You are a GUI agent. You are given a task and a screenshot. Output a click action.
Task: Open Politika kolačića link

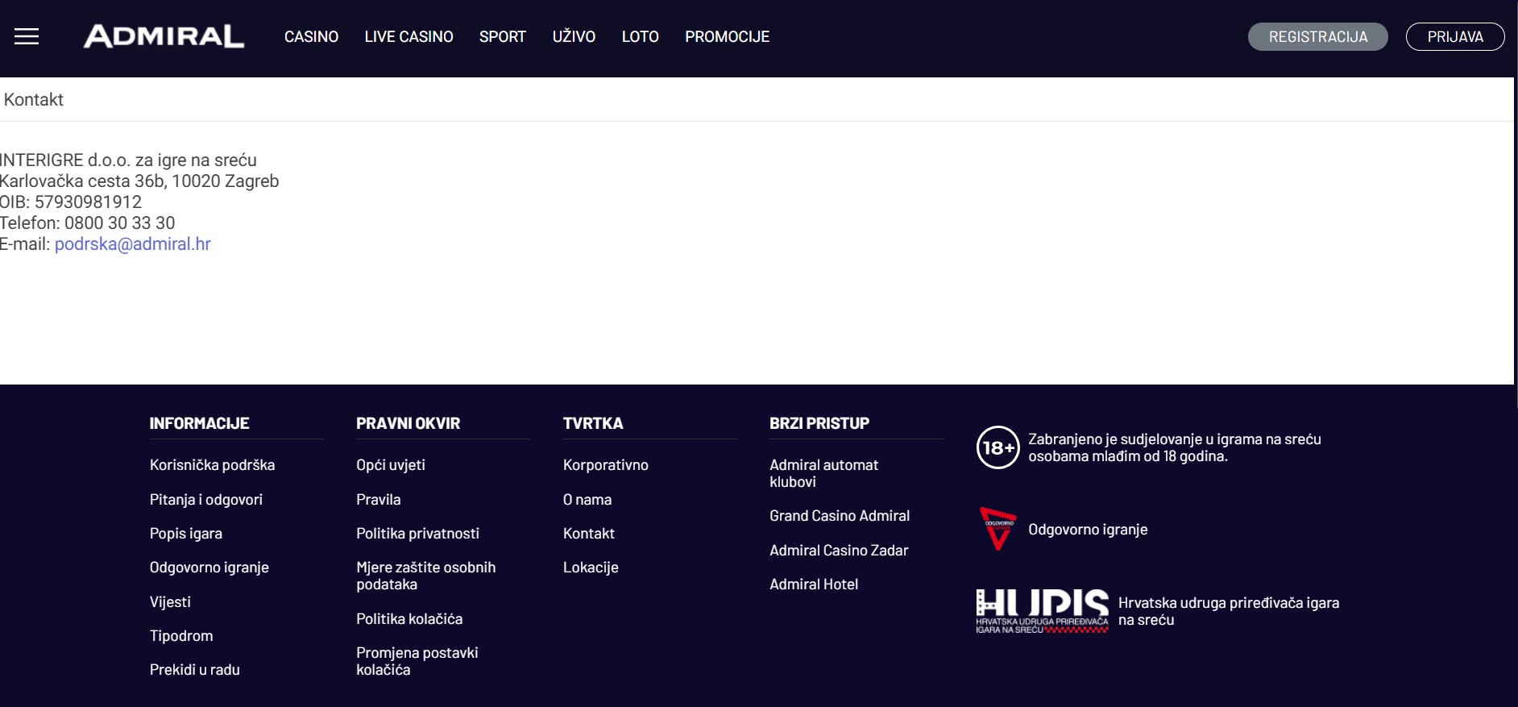[409, 619]
